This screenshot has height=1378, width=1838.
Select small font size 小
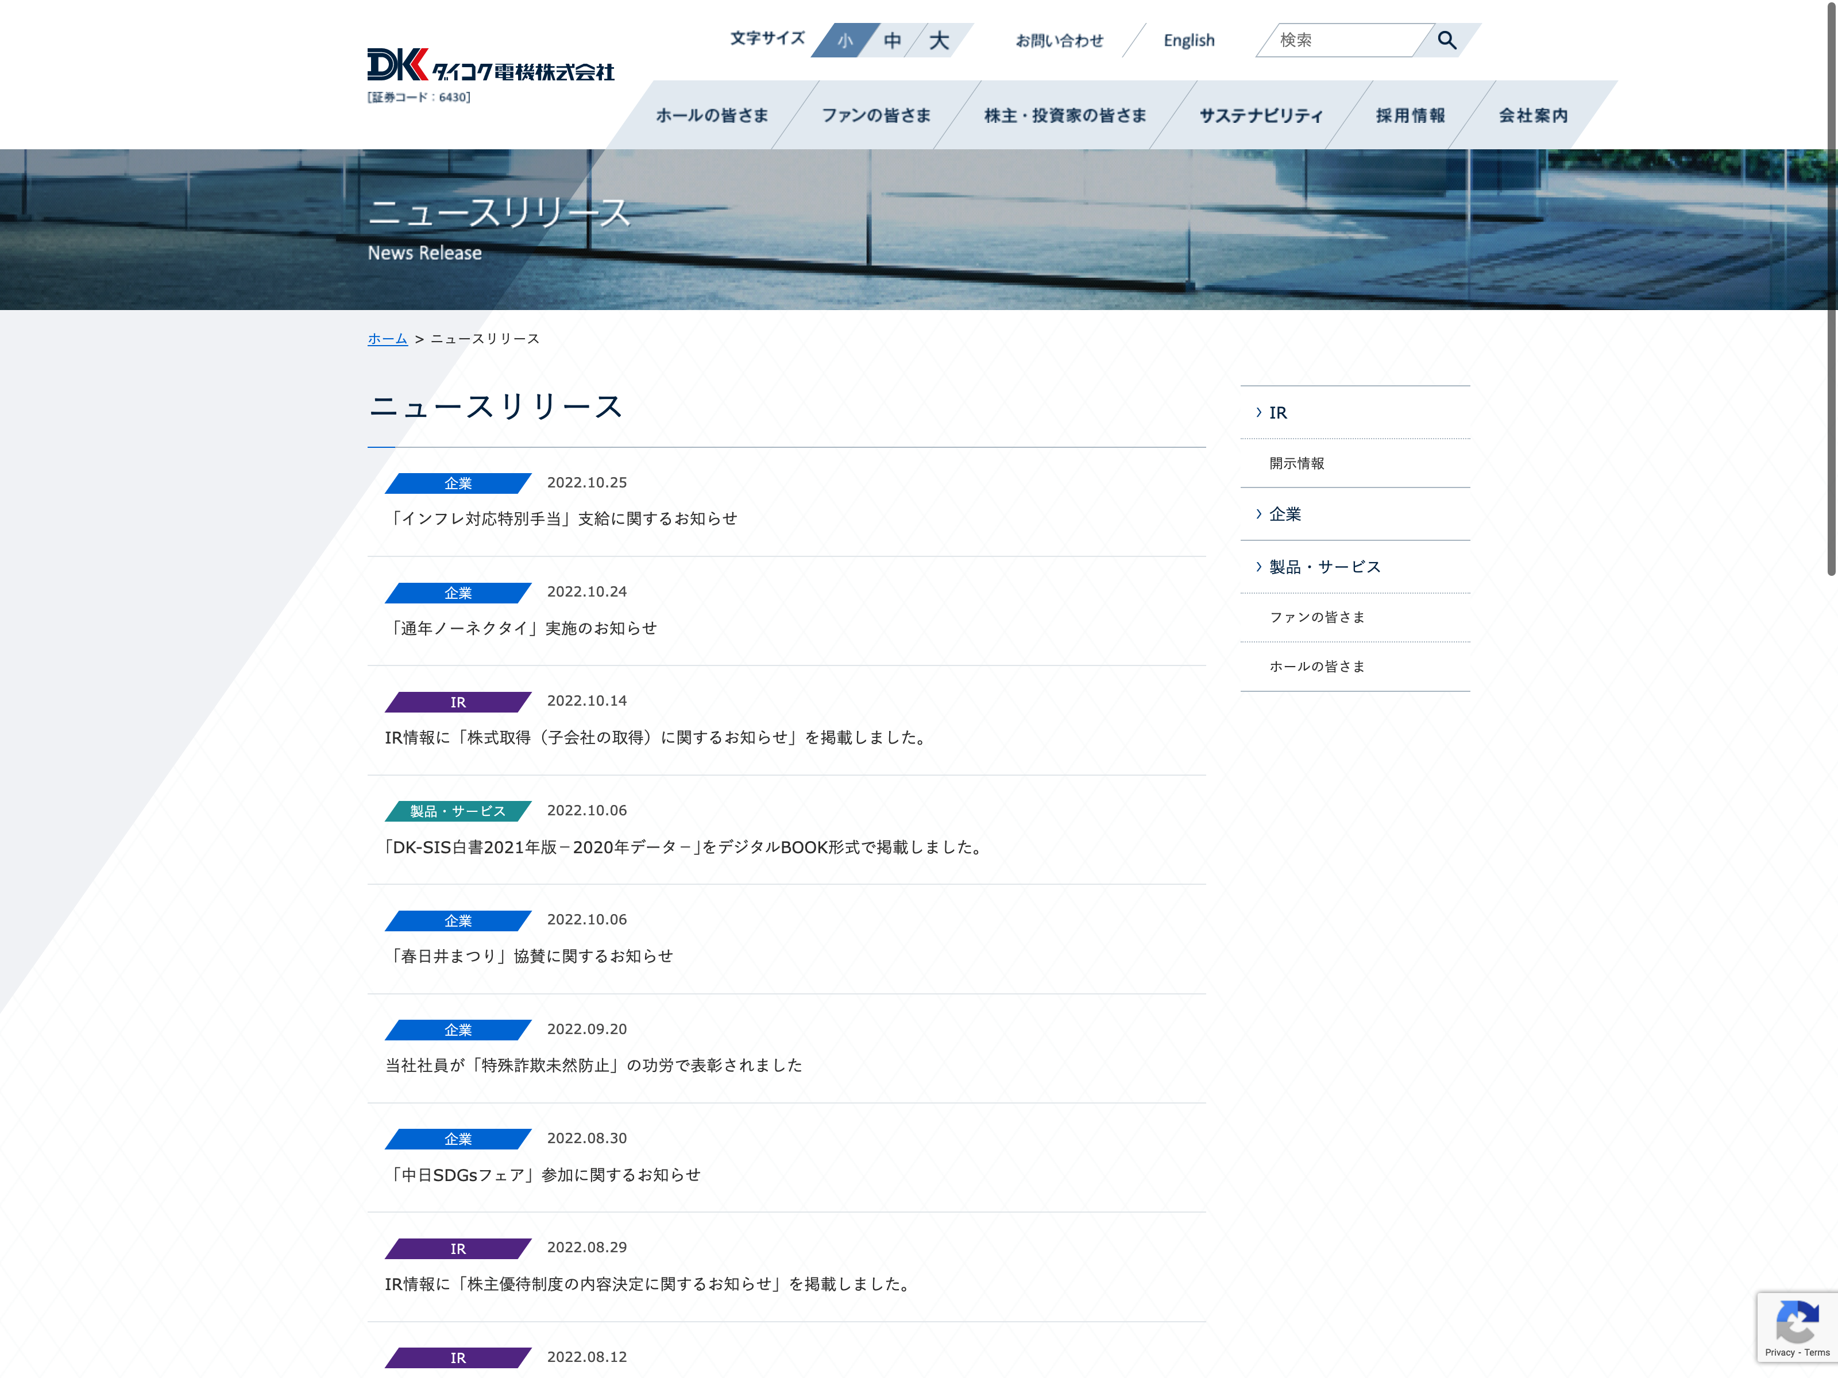tap(845, 41)
